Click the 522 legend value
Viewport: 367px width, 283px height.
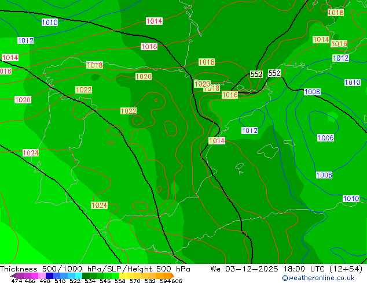75,281
